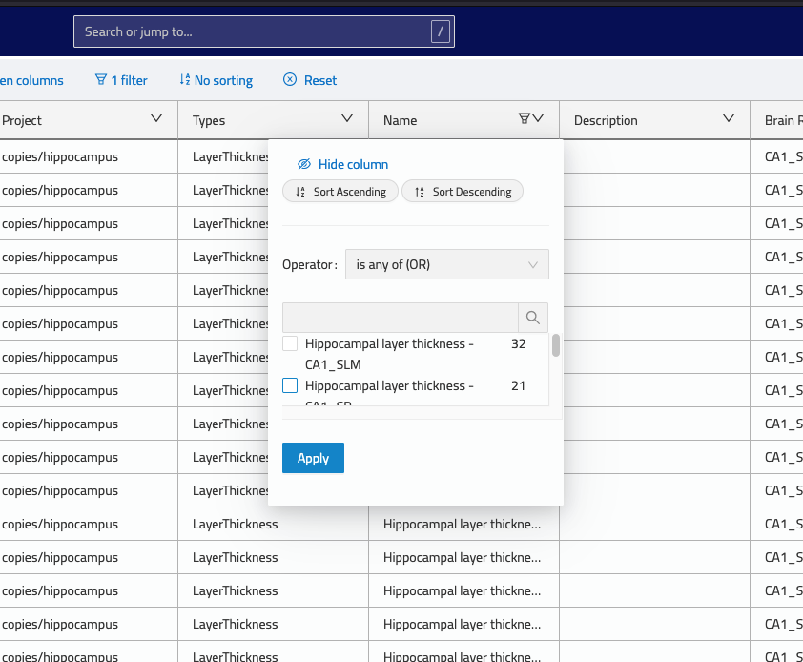Click the filter values search input
Screen dimensions: 803x662
[401, 318]
